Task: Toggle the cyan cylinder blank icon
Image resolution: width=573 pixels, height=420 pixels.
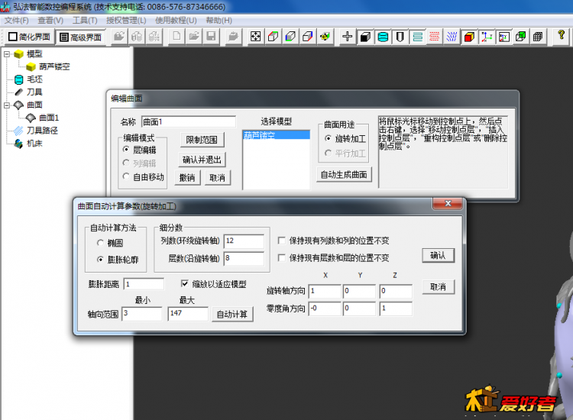Action: tap(383, 37)
